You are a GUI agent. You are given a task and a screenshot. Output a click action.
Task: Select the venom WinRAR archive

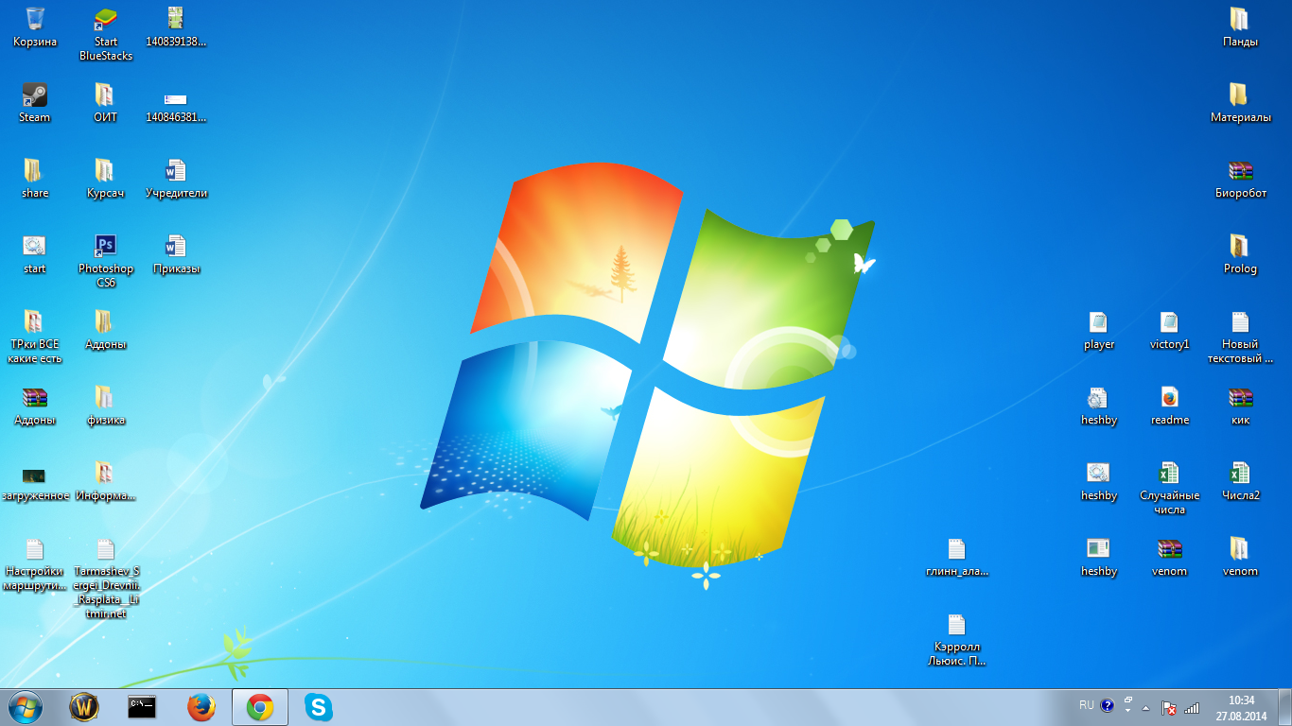1169,556
